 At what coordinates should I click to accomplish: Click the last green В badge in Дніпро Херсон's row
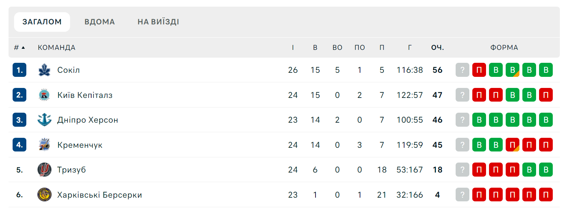pyautogui.click(x=546, y=120)
